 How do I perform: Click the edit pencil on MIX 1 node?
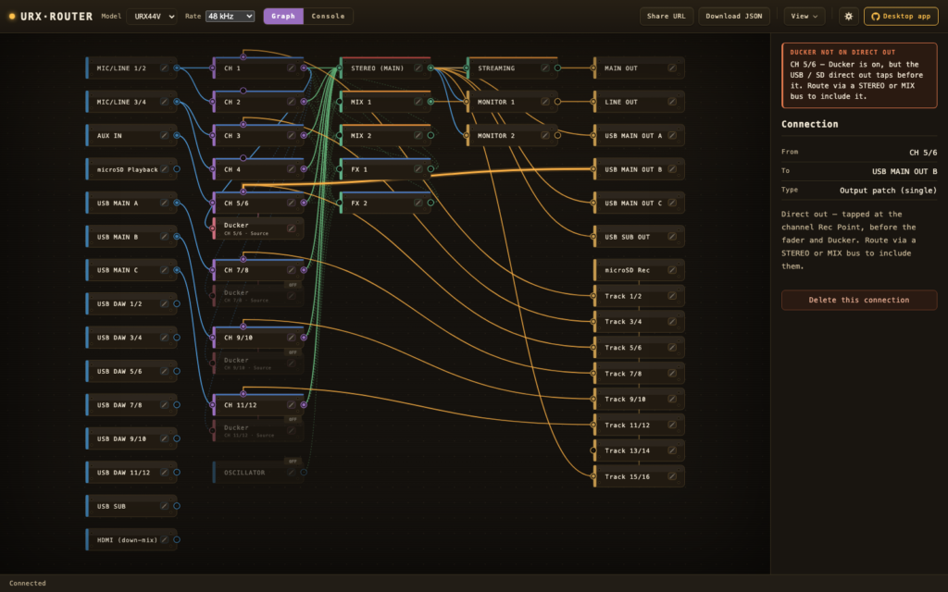coord(418,102)
